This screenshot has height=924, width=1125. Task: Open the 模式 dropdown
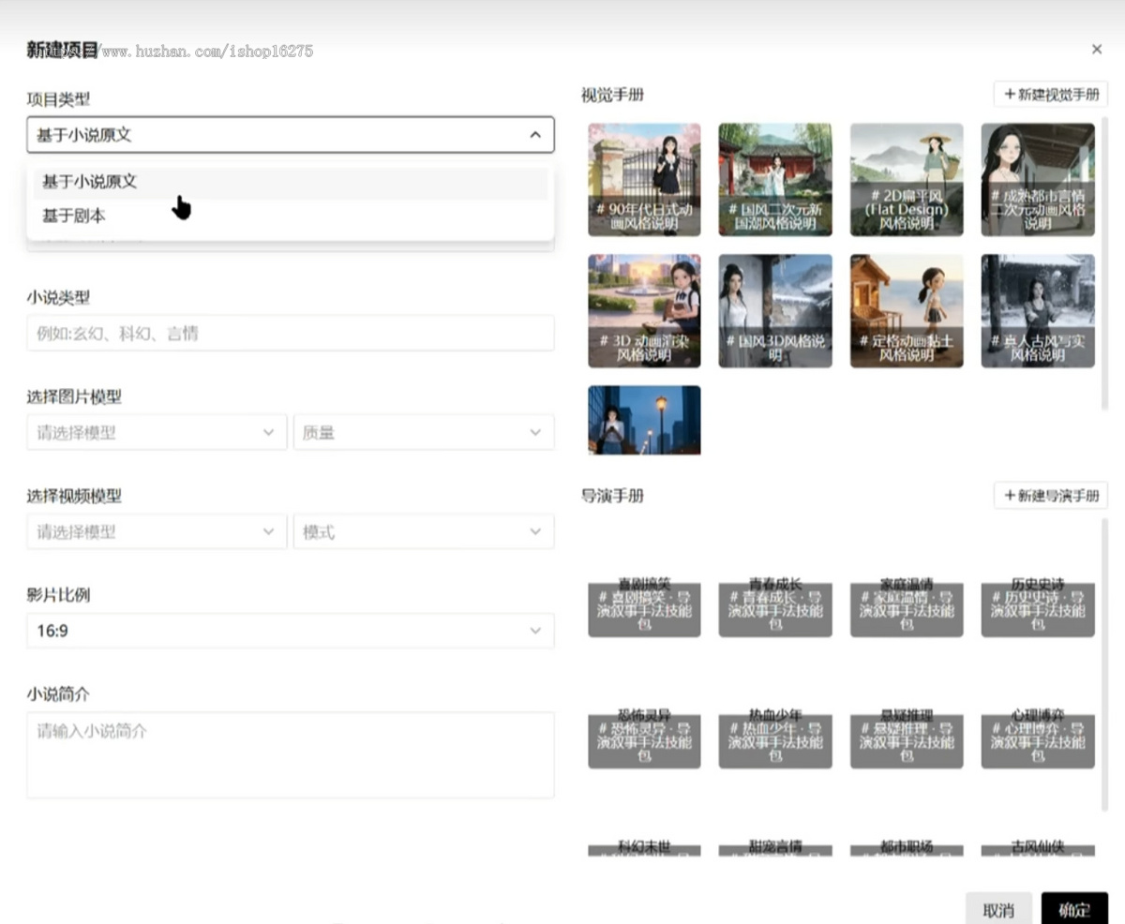coord(424,532)
